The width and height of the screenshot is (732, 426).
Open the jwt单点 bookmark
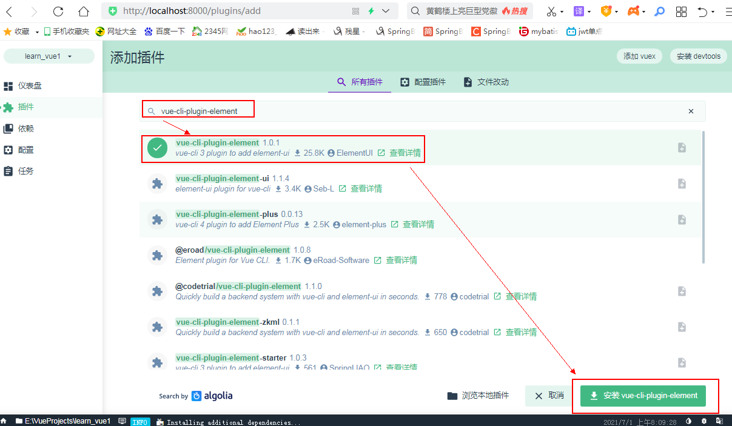[584, 32]
